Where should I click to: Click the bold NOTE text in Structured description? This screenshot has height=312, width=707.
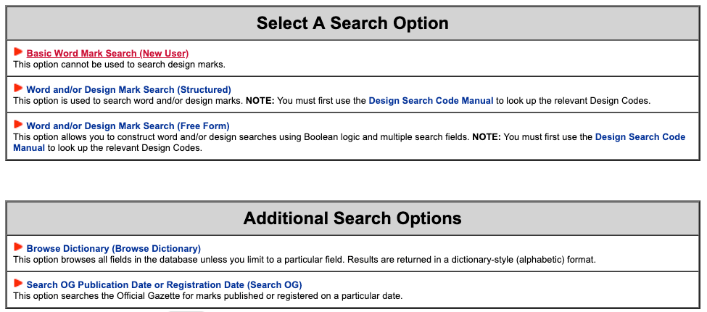point(260,101)
